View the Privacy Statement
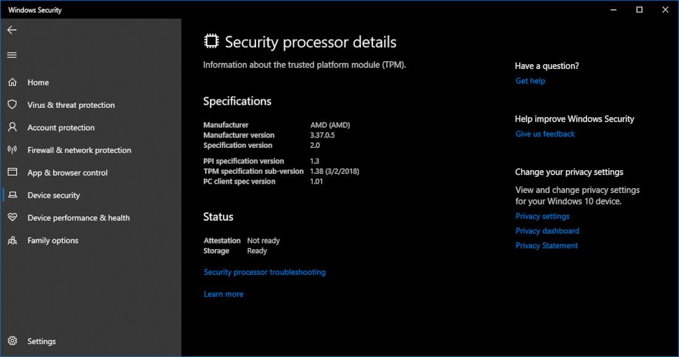Viewport: 679px width, 357px height. [x=546, y=245]
